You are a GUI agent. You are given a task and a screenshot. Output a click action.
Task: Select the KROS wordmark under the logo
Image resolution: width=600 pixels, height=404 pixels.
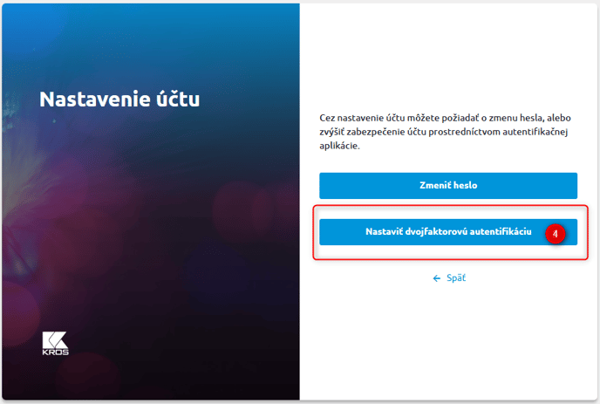click(x=56, y=353)
